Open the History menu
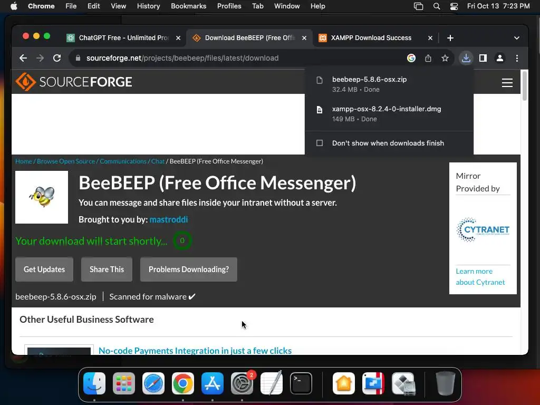 [x=148, y=6]
